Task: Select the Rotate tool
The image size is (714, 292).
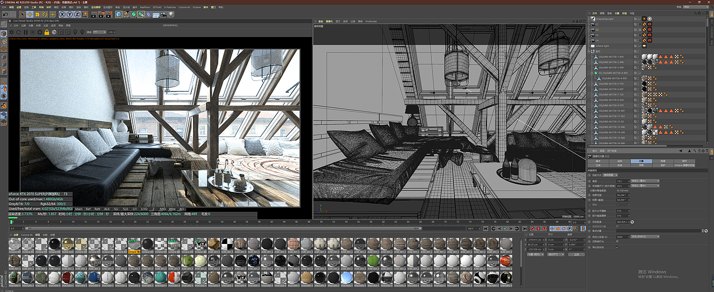Action: tap(45, 14)
